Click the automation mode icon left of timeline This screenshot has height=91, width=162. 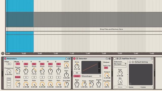tap(3, 53)
